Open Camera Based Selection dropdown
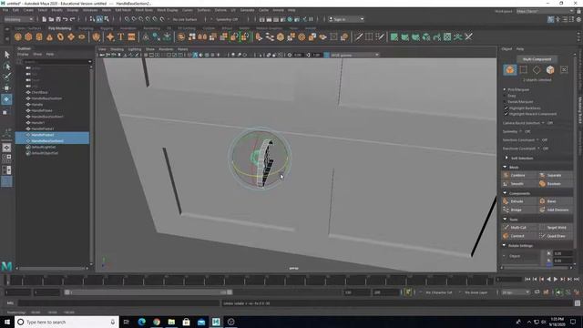This screenshot has height=328, width=583. [x=543, y=123]
